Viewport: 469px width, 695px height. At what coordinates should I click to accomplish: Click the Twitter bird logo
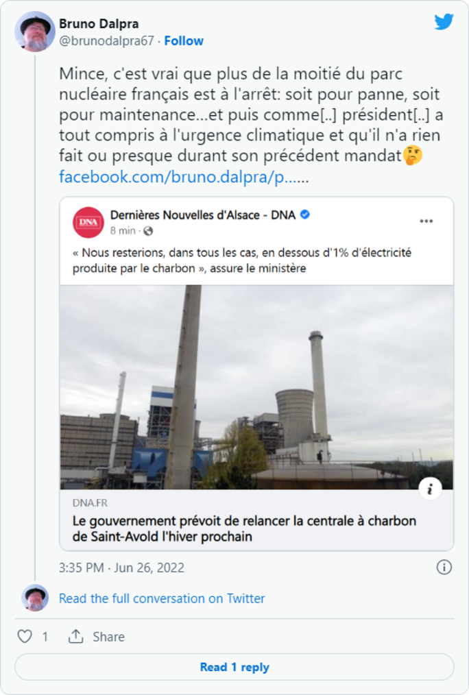click(x=444, y=22)
